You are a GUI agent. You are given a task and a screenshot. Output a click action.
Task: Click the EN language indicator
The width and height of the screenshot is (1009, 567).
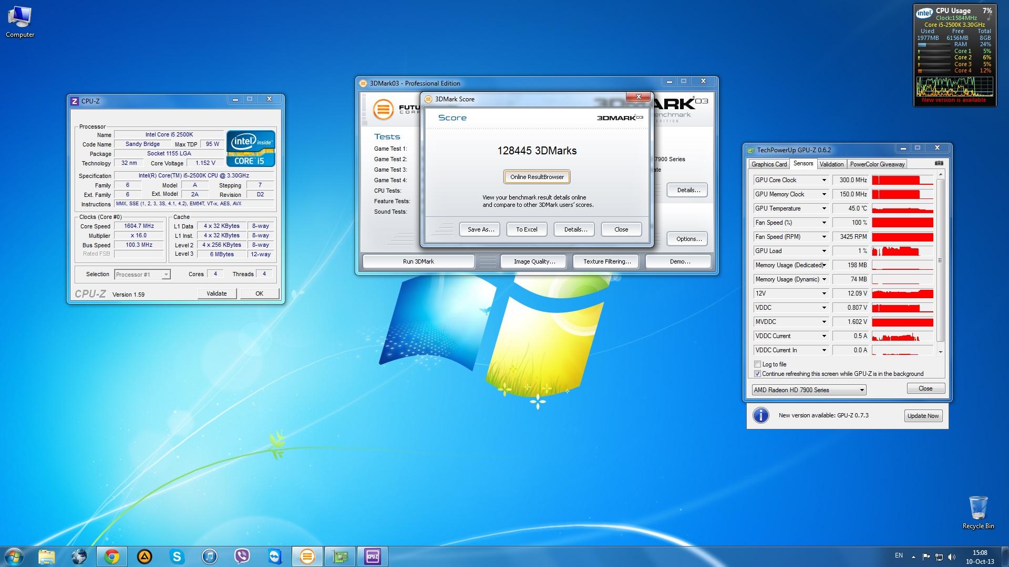(x=899, y=555)
